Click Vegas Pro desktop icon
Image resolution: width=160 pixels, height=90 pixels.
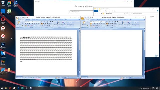(x=3, y=54)
